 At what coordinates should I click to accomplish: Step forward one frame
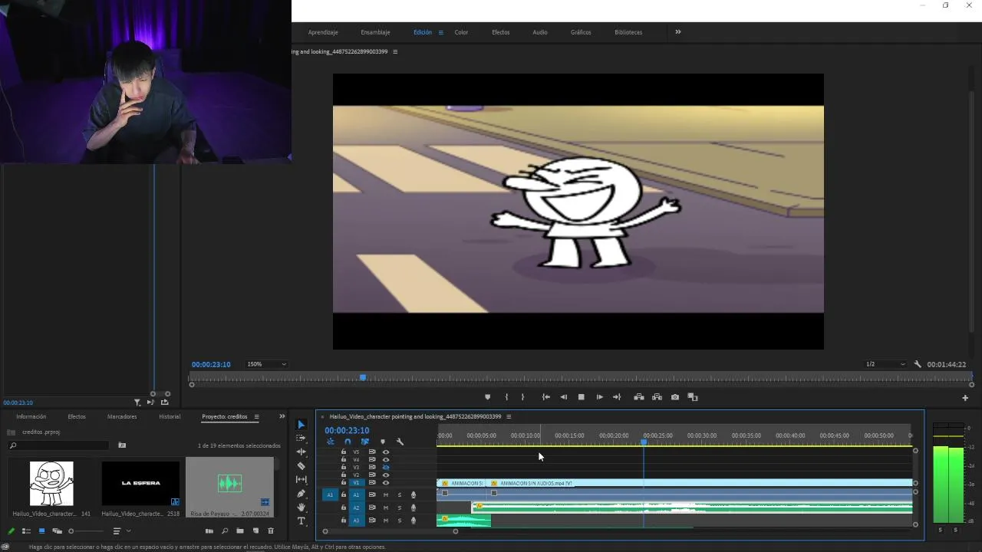(x=599, y=397)
